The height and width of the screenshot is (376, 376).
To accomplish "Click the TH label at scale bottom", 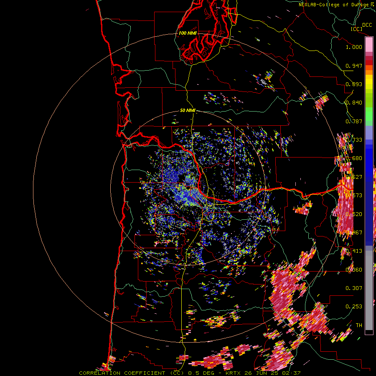I will point(359,325).
